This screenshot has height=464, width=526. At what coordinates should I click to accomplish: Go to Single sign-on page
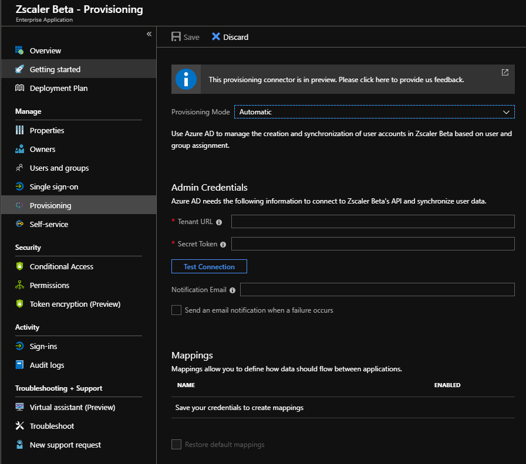(54, 187)
